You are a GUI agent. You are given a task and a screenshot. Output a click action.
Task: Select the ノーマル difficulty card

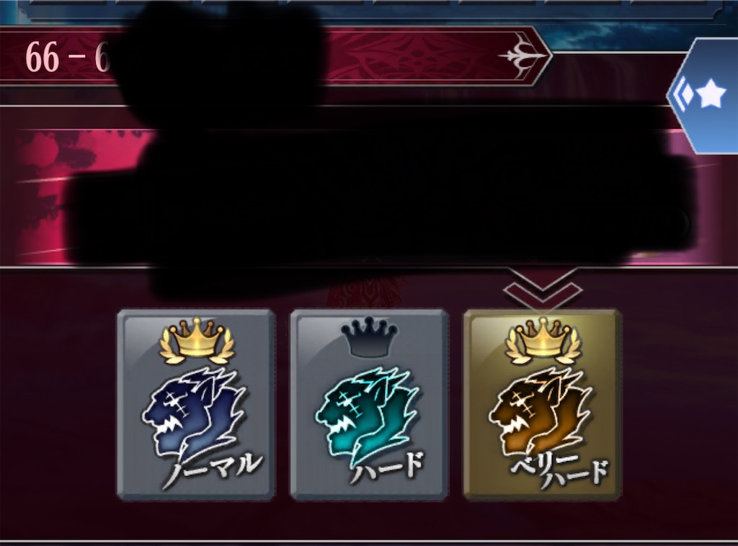[x=196, y=404]
